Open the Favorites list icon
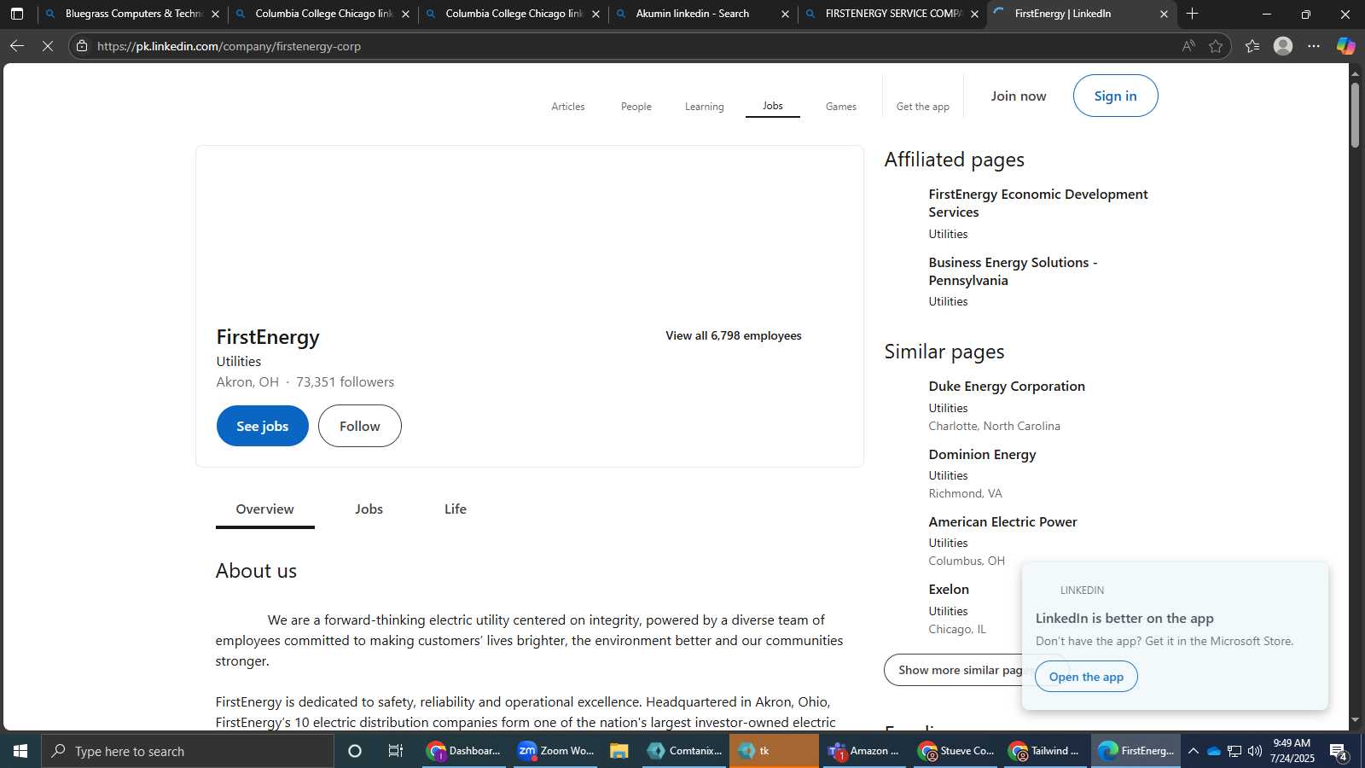The width and height of the screenshot is (1365, 768). click(1252, 46)
